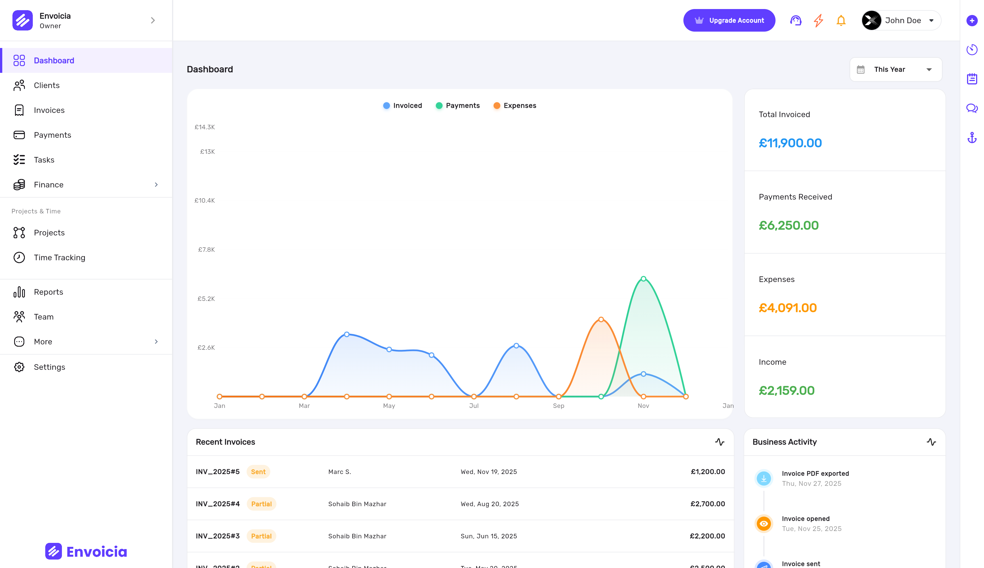984x568 pixels.
Task: Open invoice INV_2025#4 from Recent Invoices
Action: (x=217, y=504)
